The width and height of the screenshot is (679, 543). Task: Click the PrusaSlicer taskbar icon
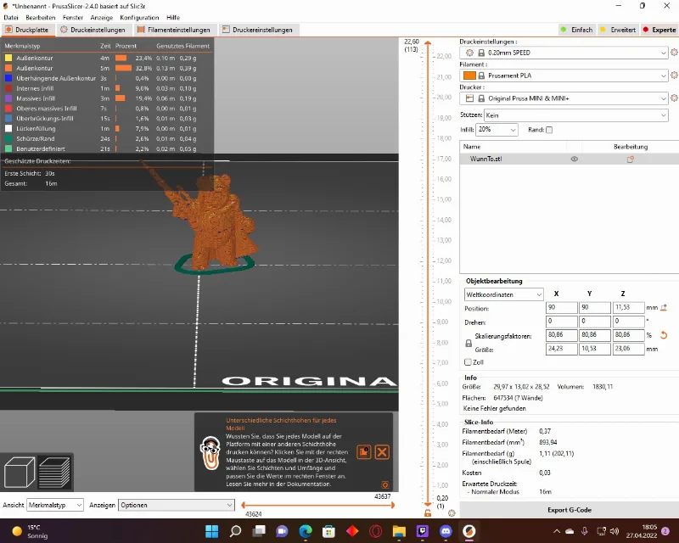point(469,531)
